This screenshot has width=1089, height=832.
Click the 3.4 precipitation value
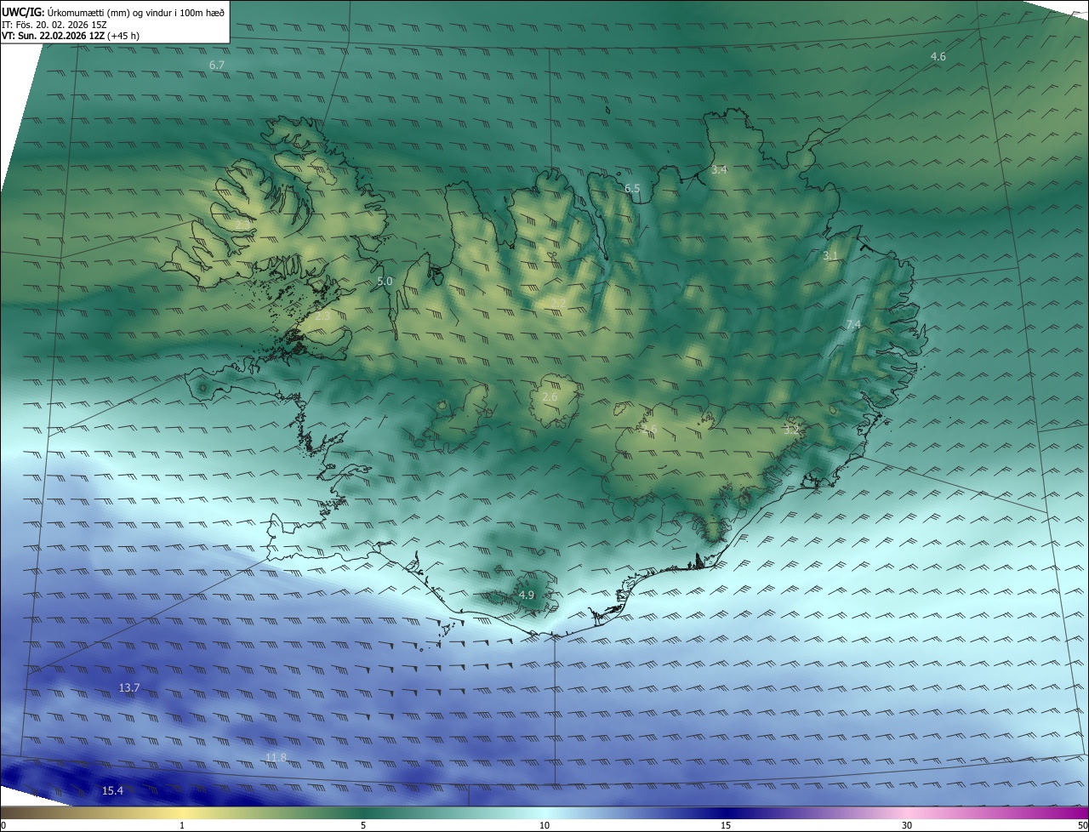[x=719, y=170]
